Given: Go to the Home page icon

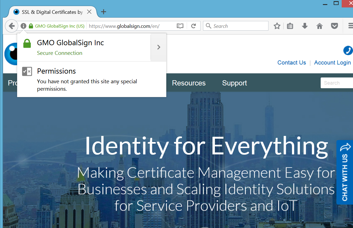Looking at the screenshot, I should 320,26.
